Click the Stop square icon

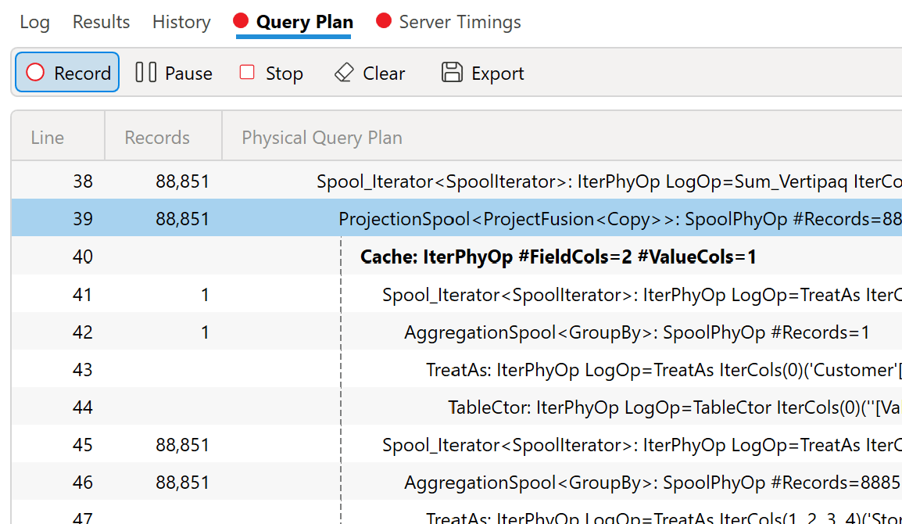pos(247,72)
